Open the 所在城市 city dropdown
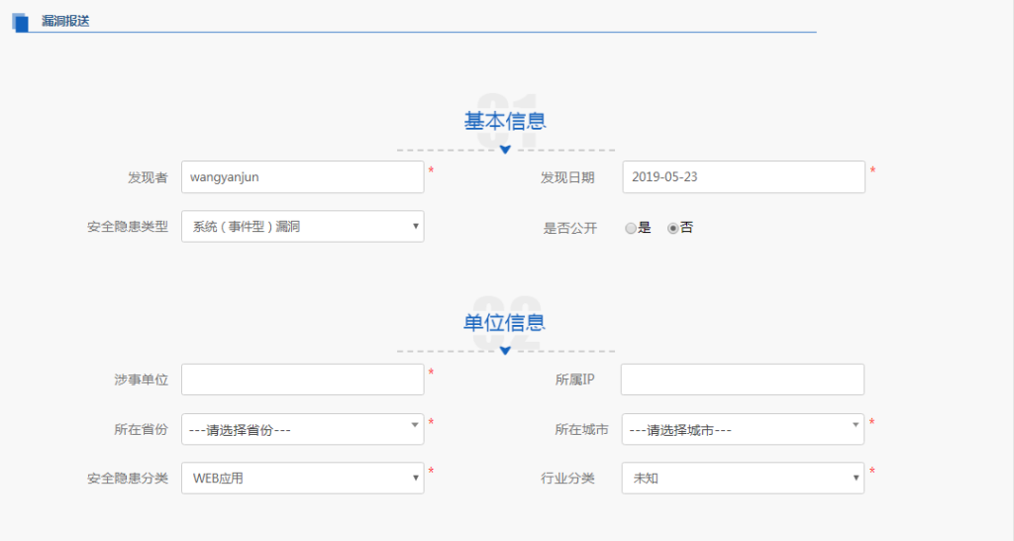 point(743,429)
